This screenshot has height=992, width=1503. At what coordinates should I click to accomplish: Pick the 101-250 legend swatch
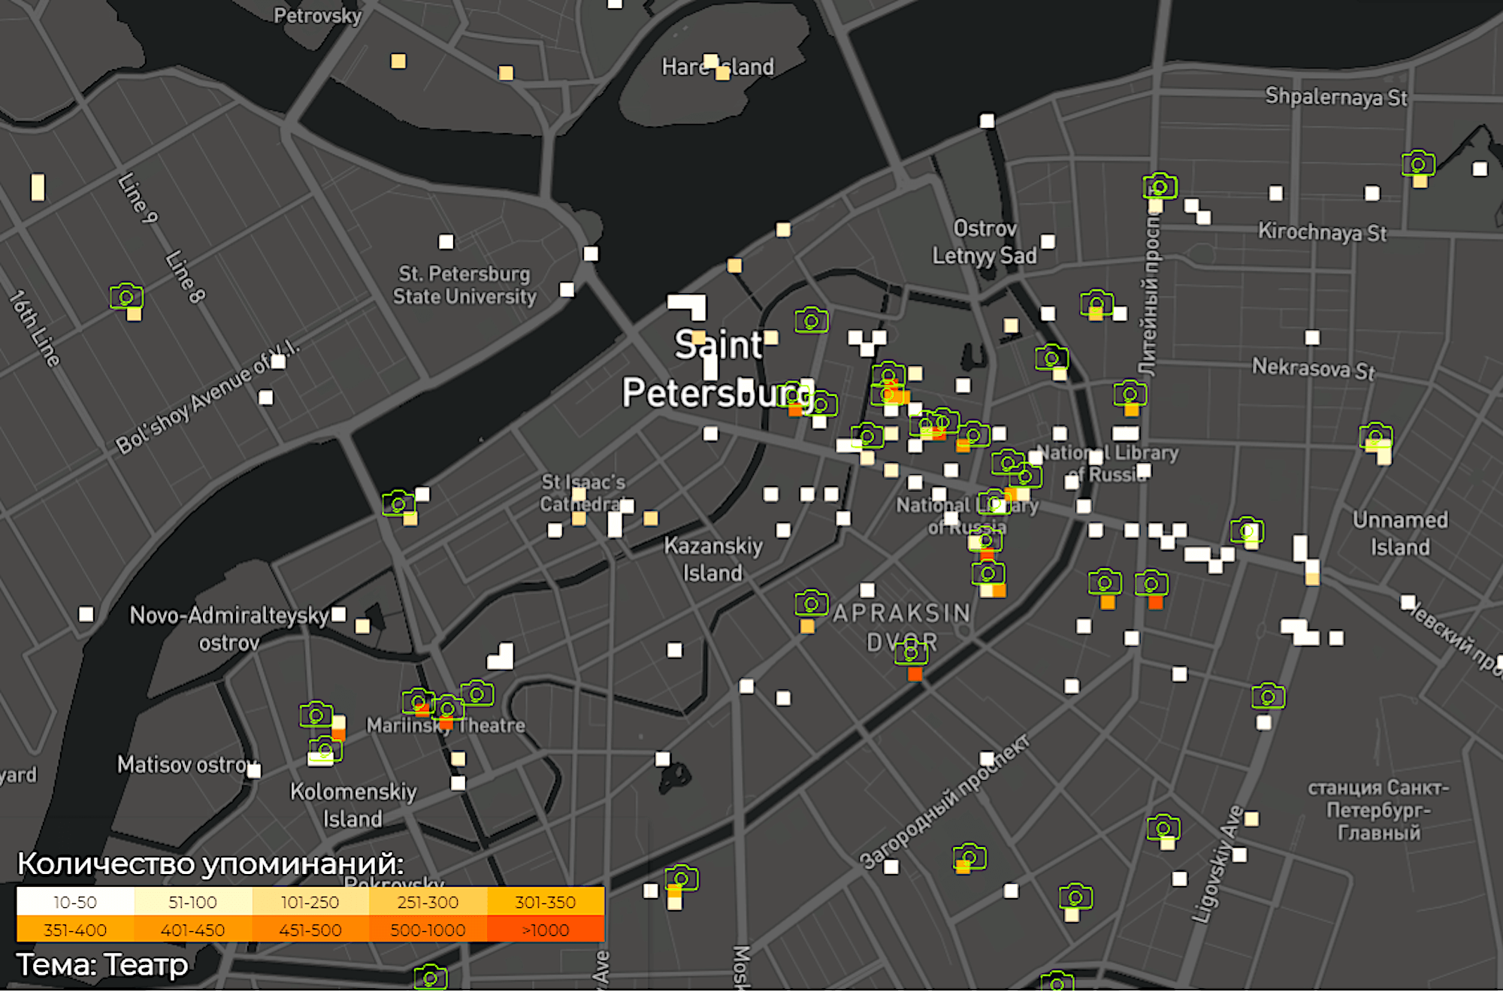pos(310,902)
